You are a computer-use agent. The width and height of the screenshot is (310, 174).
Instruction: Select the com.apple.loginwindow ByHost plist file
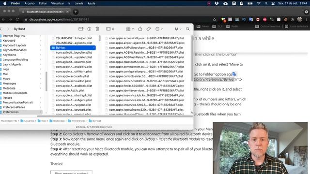point(146,110)
